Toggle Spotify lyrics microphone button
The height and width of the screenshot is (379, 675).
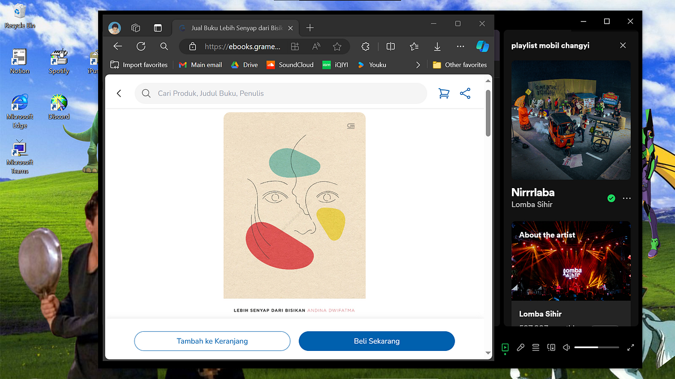tap(521, 348)
